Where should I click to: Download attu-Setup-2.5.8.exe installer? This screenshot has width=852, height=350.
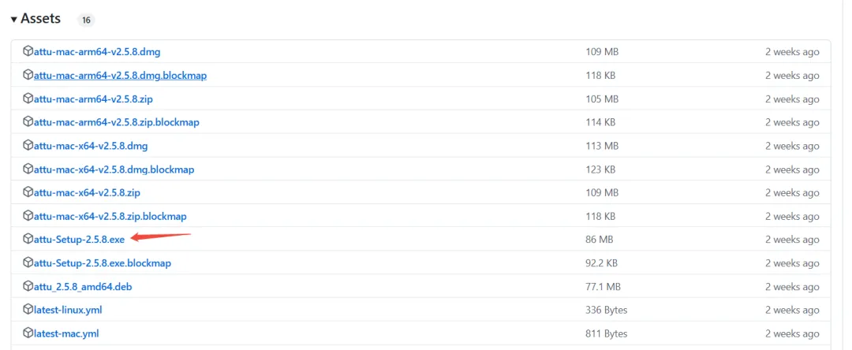point(79,240)
